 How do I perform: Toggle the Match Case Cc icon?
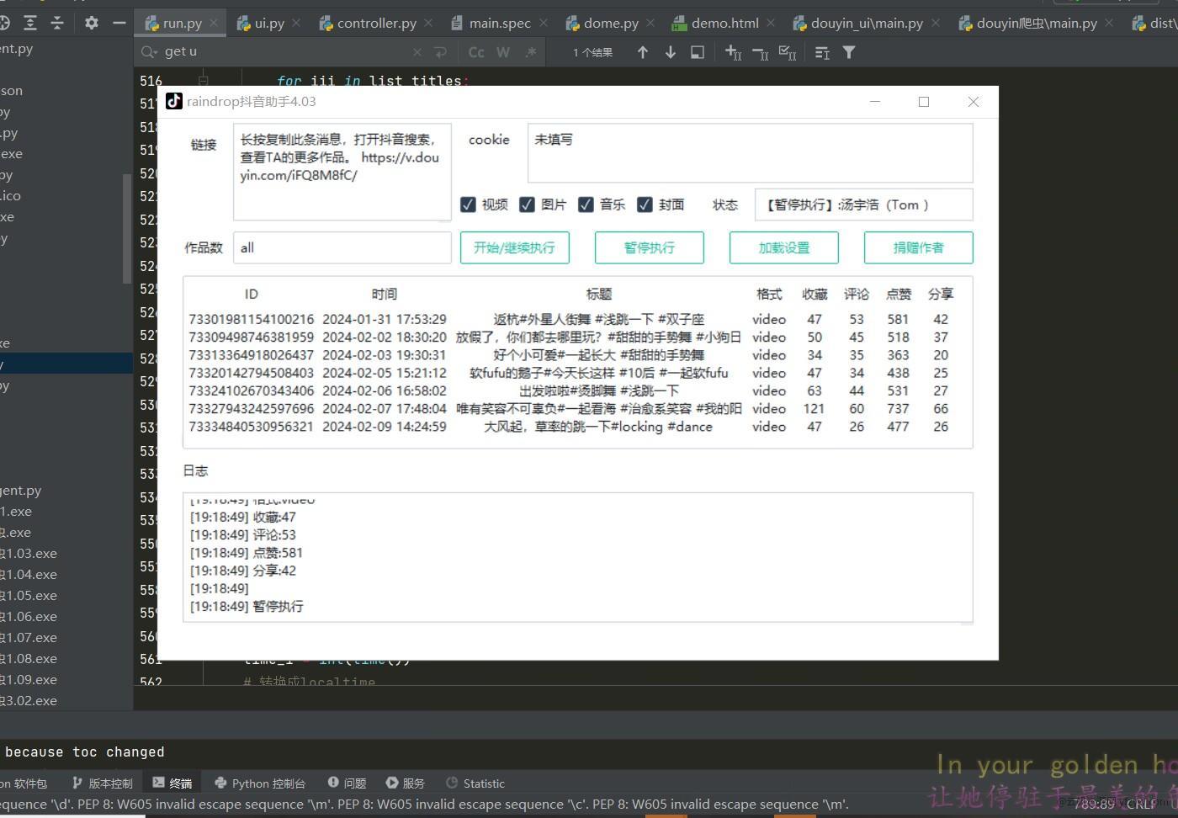(476, 52)
